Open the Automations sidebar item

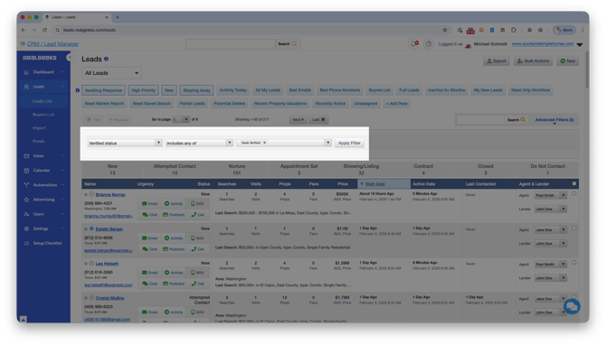point(43,185)
